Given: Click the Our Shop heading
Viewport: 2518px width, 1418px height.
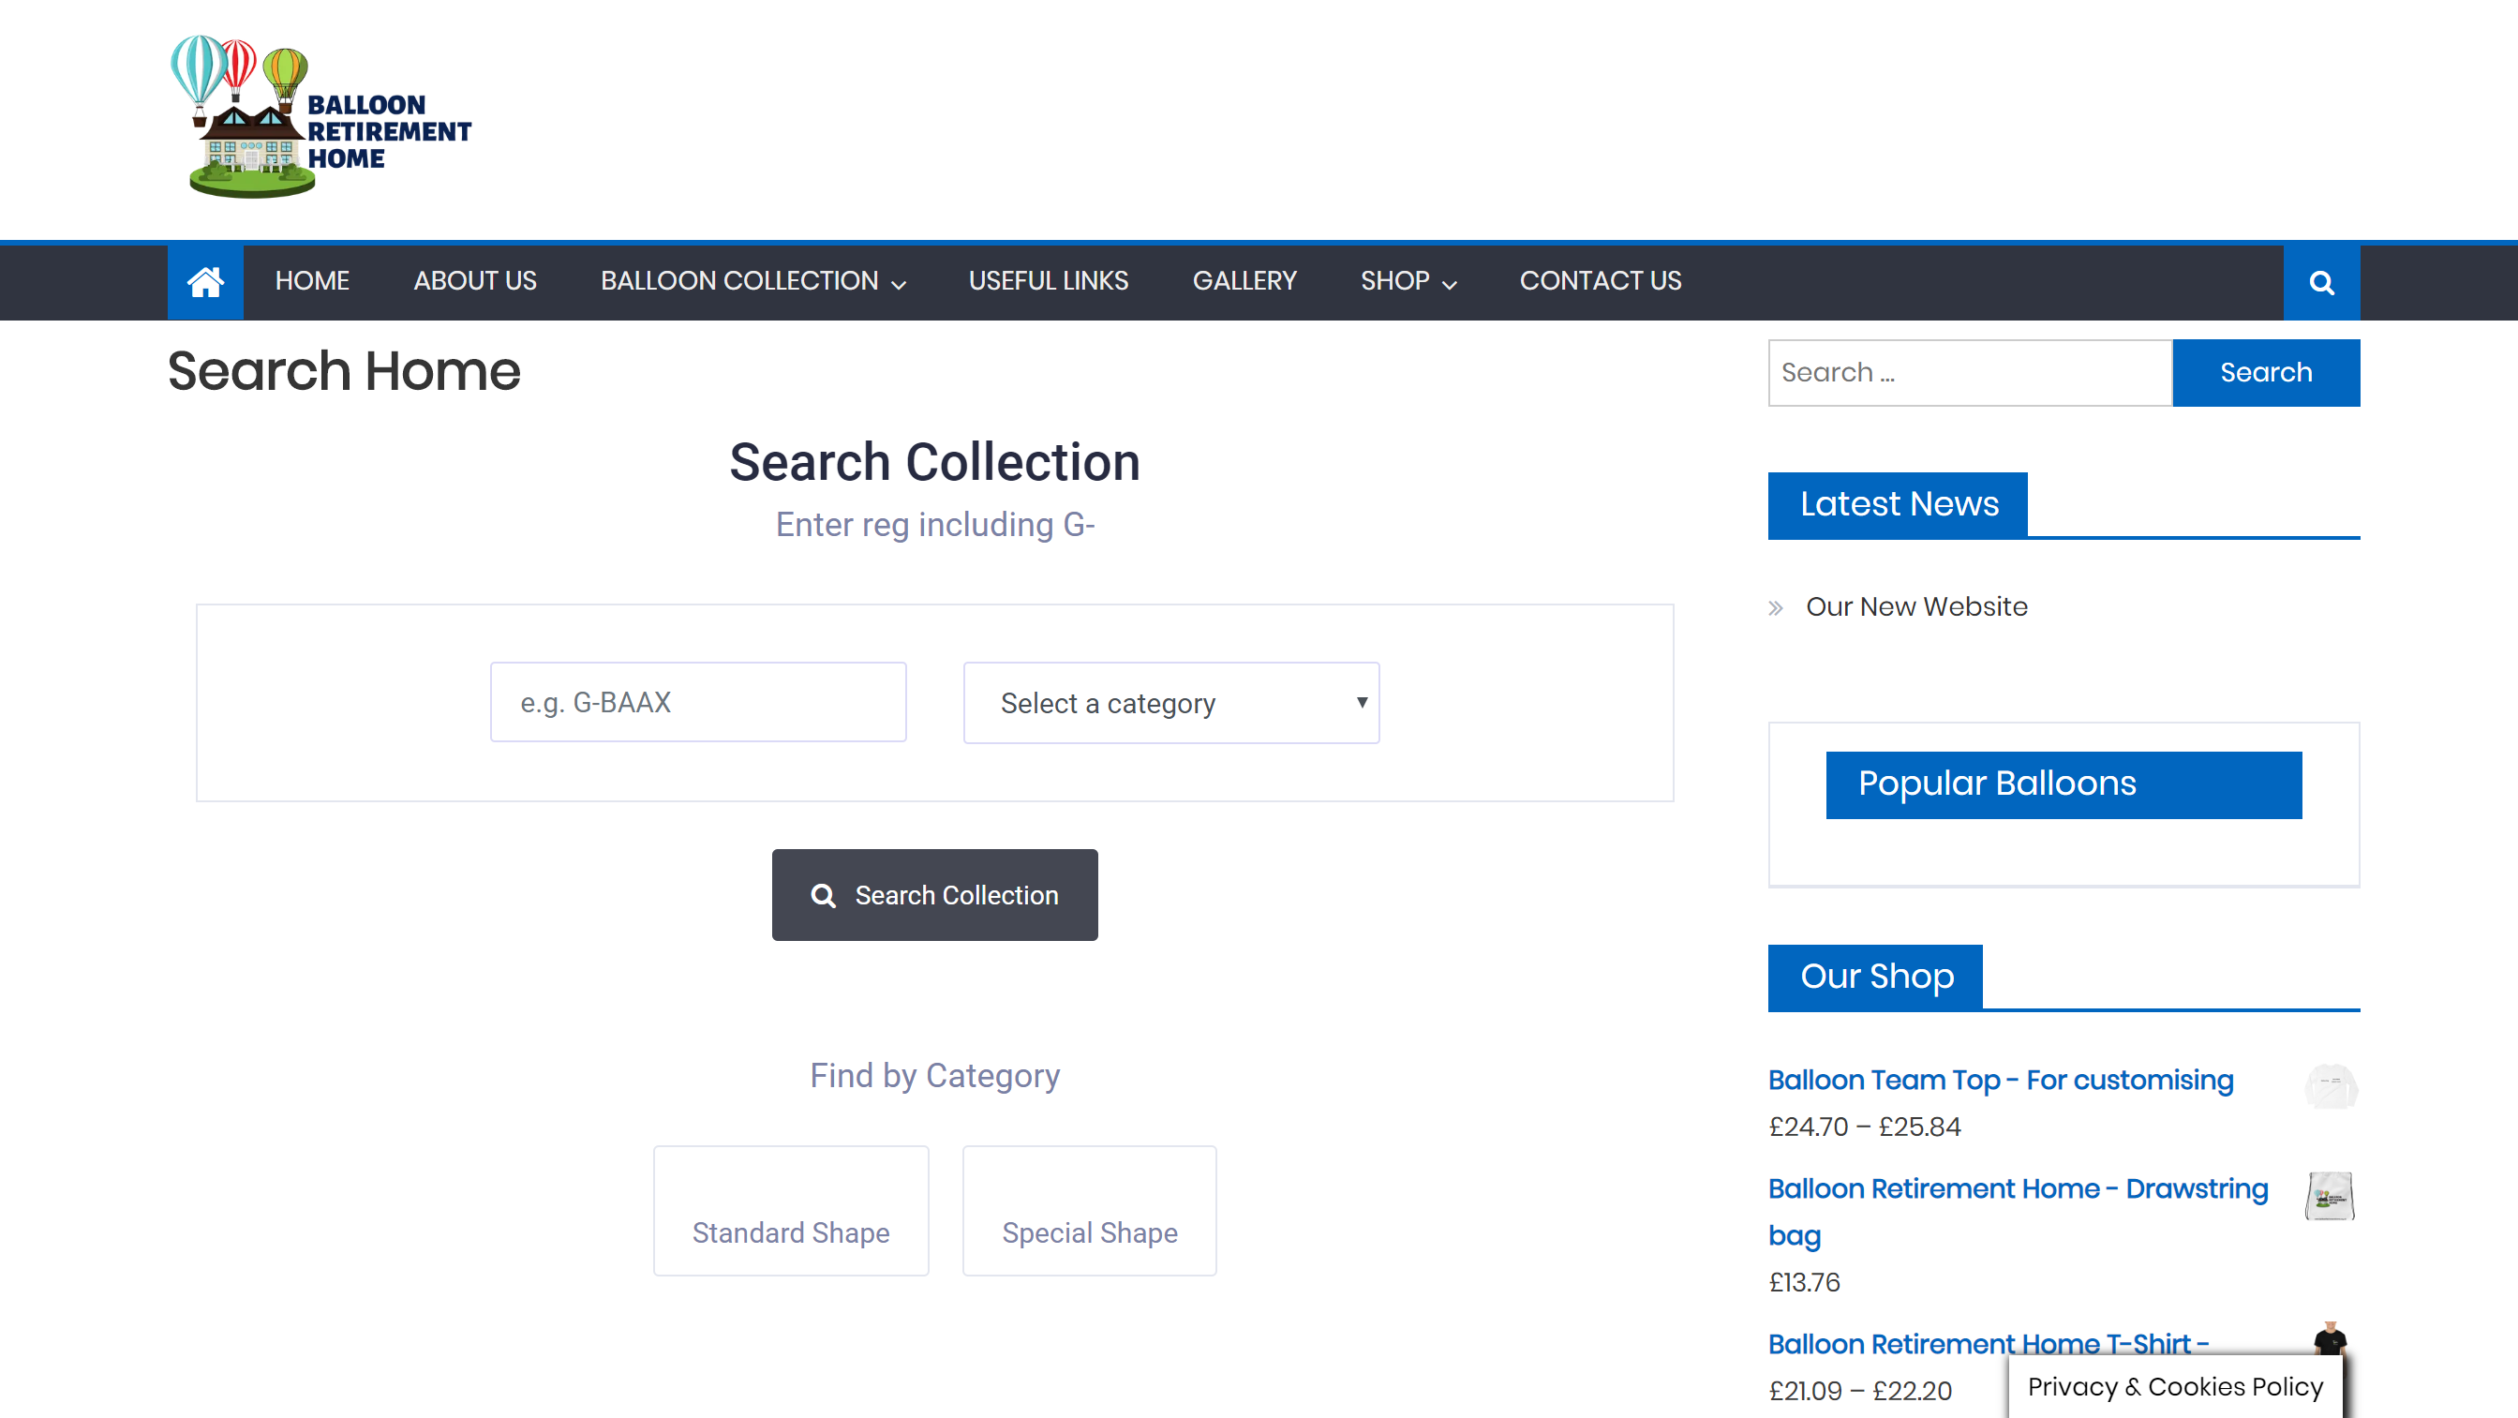Looking at the screenshot, I should pyautogui.click(x=1876, y=976).
